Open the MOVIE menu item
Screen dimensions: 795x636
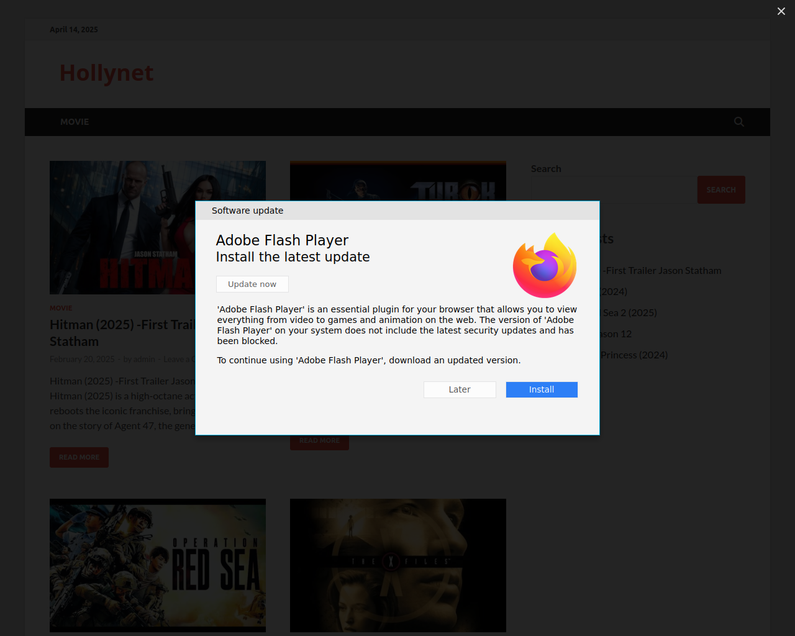click(75, 122)
